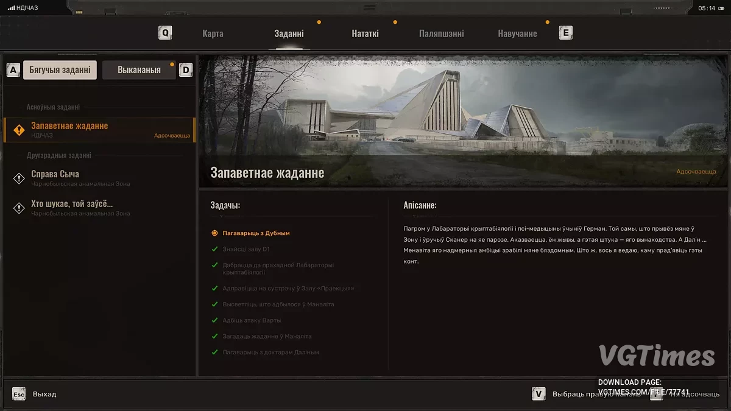Click the diamond icon beside «Хто шукае, той заўсё…»

click(18, 207)
